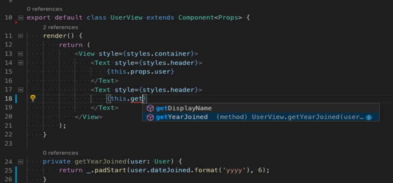Image resolution: width=393 pixels, height=183 pixels.
Task: Open "0 references" CodeLens above UserView class
Action: tap(45, 9)
